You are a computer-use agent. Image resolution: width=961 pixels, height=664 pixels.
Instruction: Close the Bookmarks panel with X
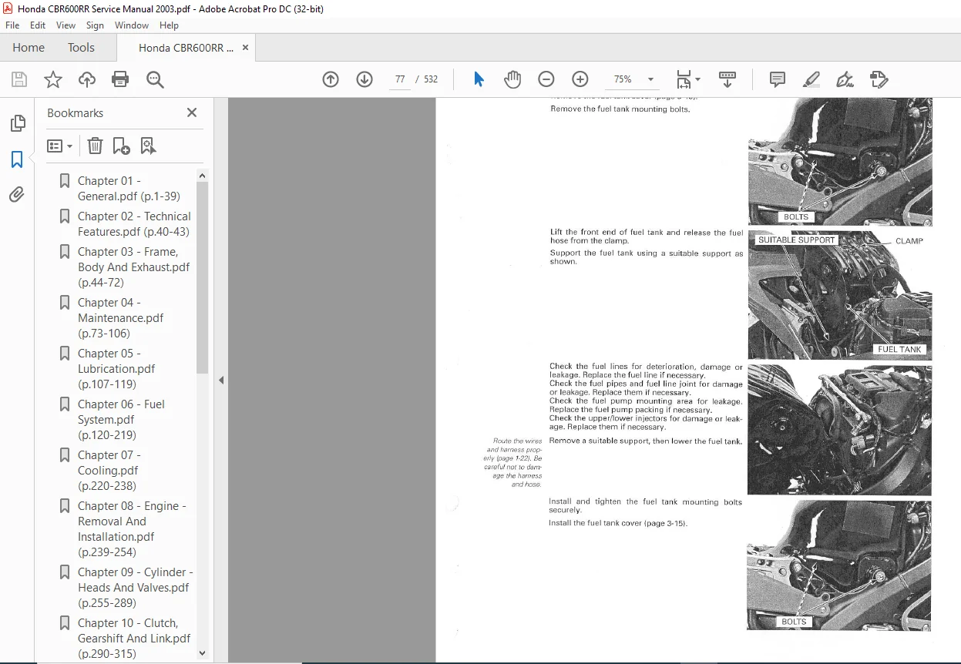coord(192,112)
